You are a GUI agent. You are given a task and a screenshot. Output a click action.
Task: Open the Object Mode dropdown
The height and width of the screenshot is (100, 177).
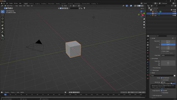pyautogui.click(x=9, y=6)
